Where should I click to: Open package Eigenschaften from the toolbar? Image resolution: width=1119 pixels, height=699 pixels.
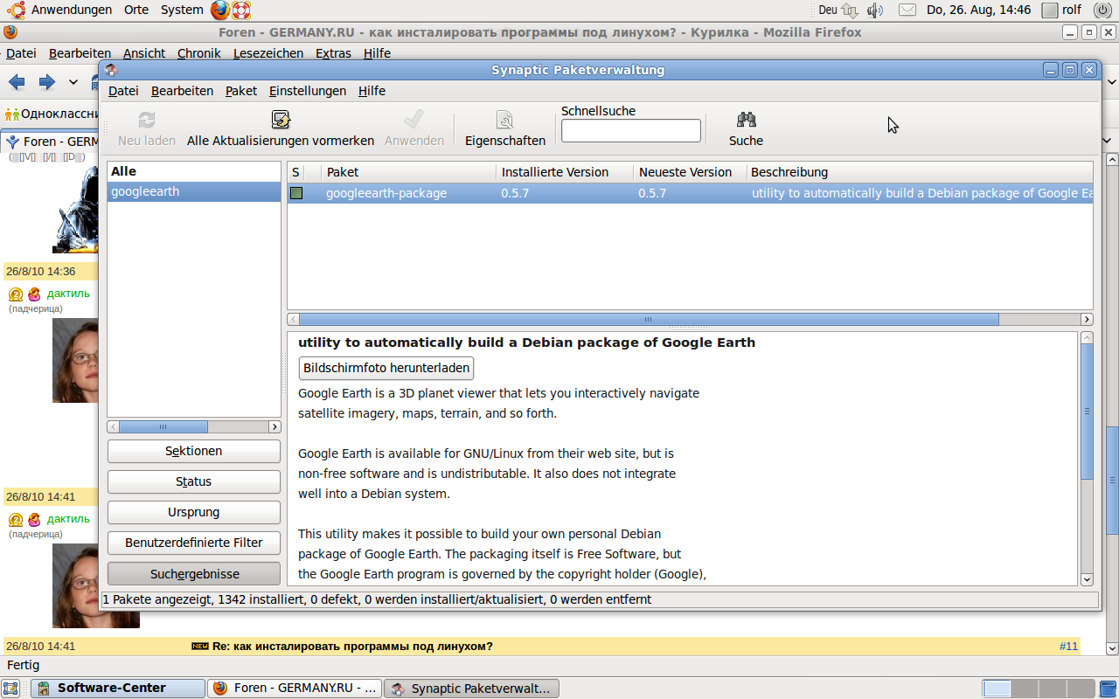click(505, 129)
